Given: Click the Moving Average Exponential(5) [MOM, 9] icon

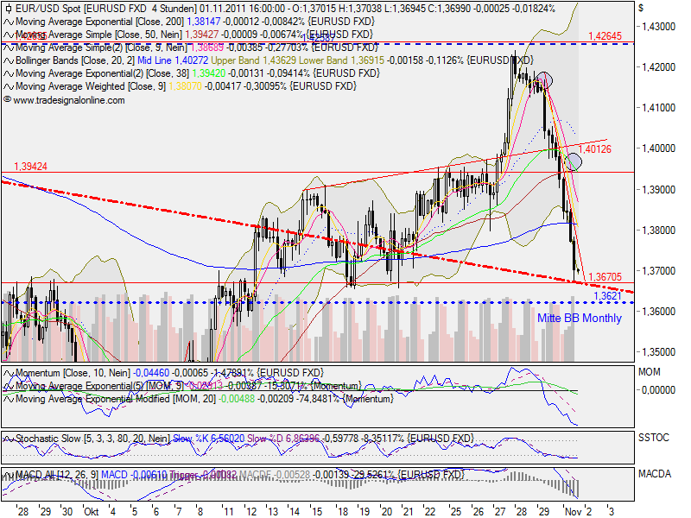Looking at the screenshot, I should tap(7, 387).
